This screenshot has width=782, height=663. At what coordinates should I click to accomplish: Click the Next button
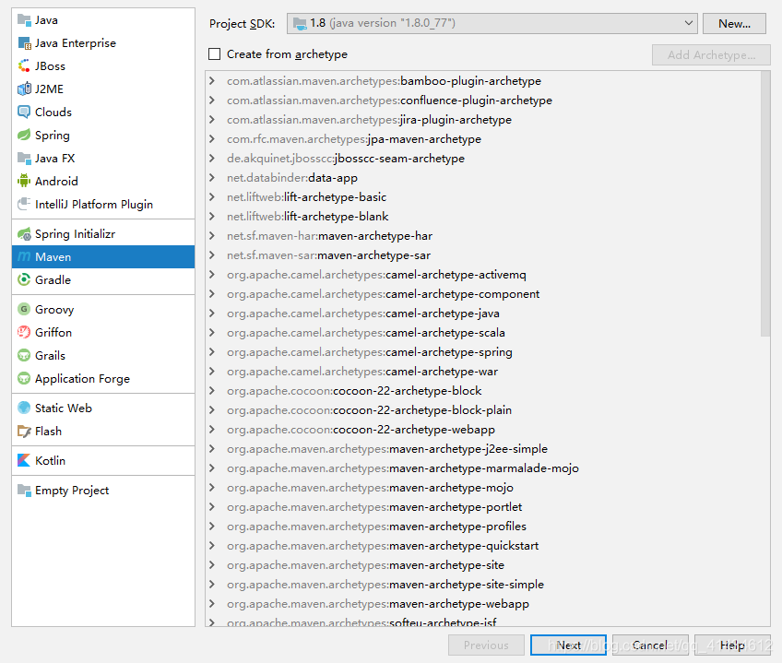click(568, 645)
